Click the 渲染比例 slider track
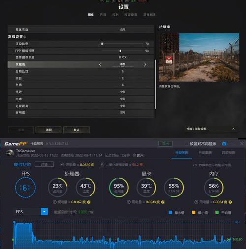246x249 pixels. [123, 44]
